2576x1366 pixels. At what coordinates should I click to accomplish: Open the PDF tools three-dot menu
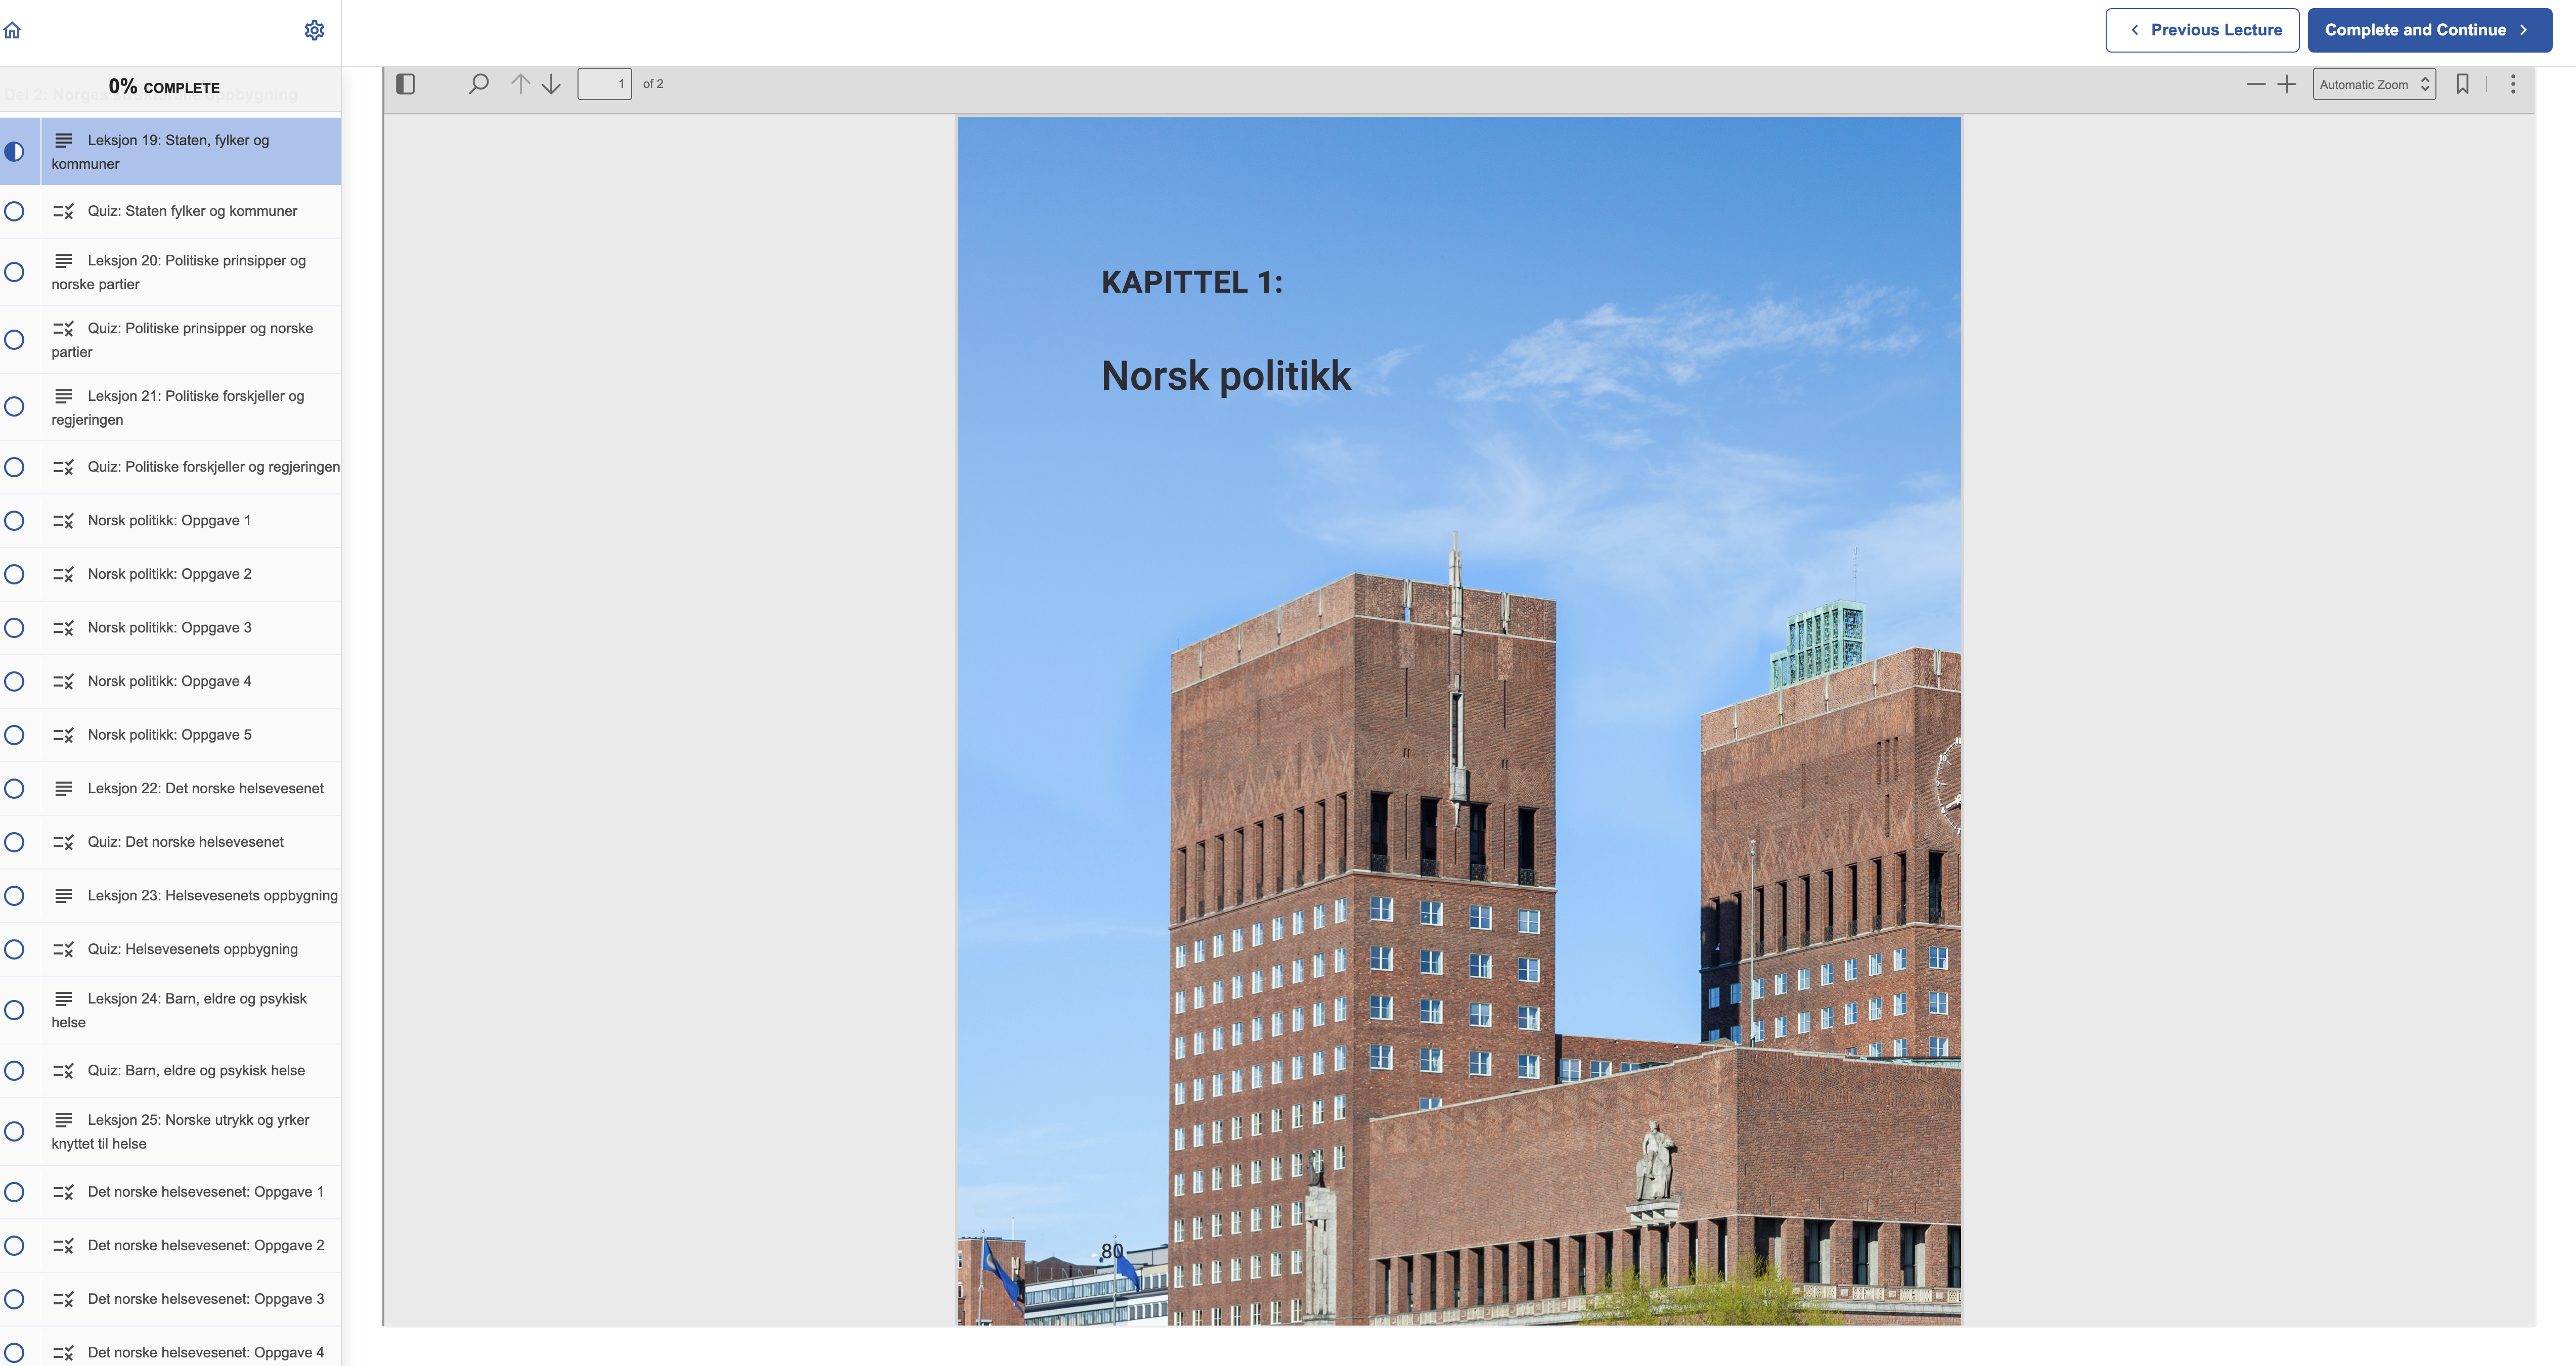(2513, 84)
